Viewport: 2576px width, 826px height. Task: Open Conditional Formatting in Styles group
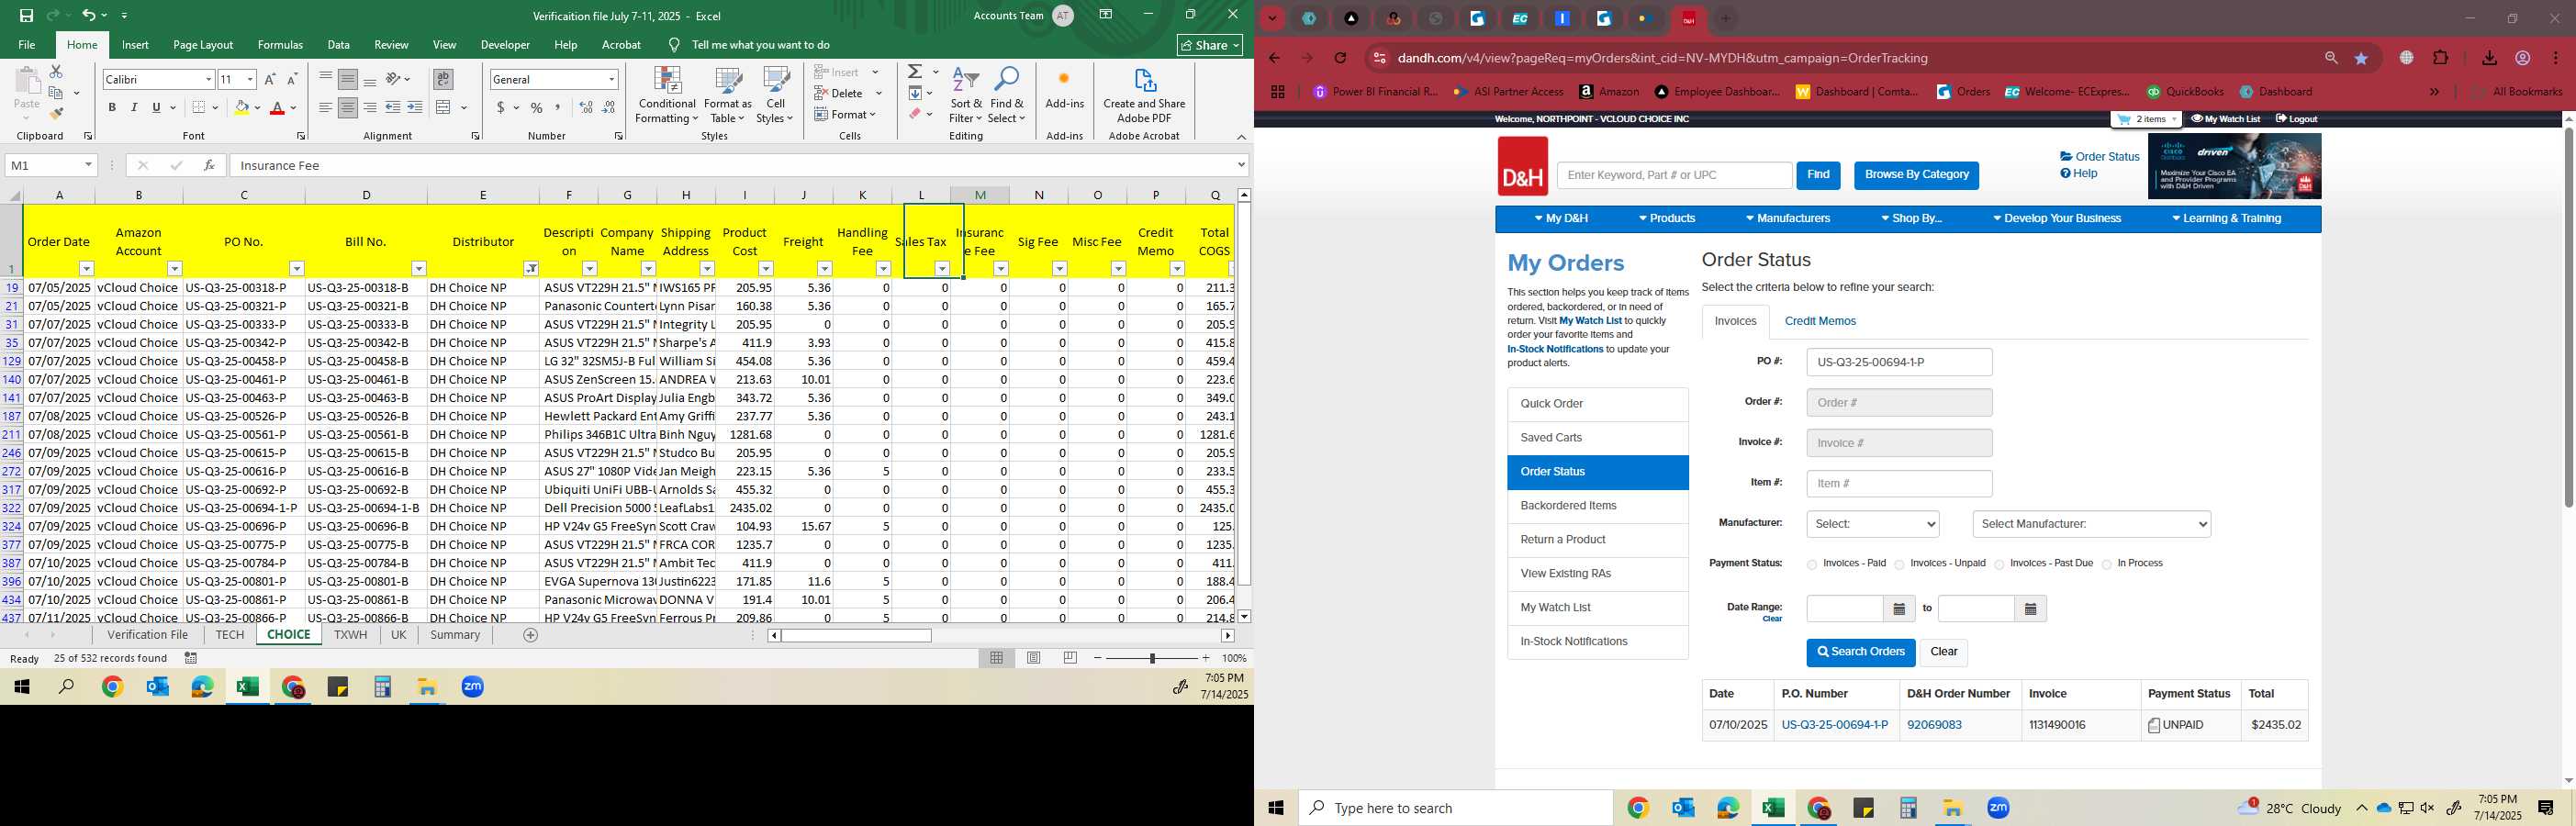click(x=667, y=96)
